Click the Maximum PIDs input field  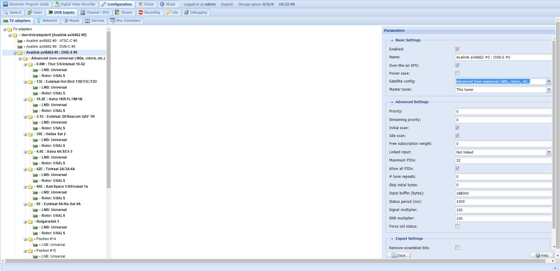503,160
